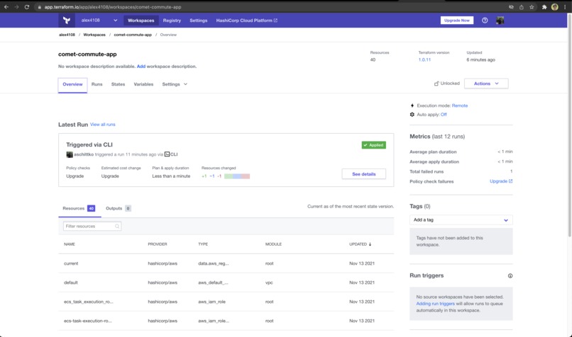Click the execution mode lightning icon
Screen dimensions: 572x337
(x=412, y=105)
